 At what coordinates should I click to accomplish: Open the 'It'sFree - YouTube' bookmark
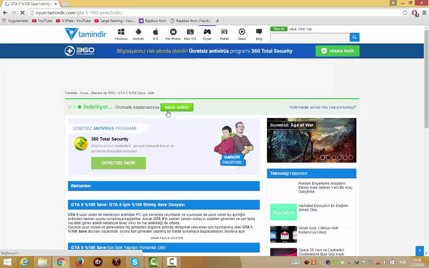click(73, 21)
